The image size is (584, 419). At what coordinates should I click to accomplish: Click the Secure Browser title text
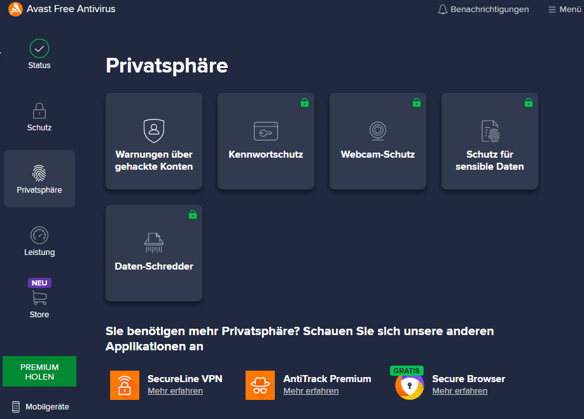click(x=469, y=379)
